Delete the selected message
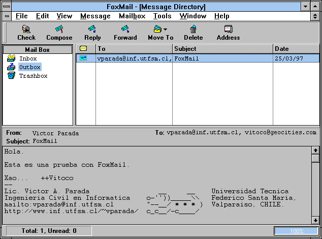322x239 pixels. [193, 33]
